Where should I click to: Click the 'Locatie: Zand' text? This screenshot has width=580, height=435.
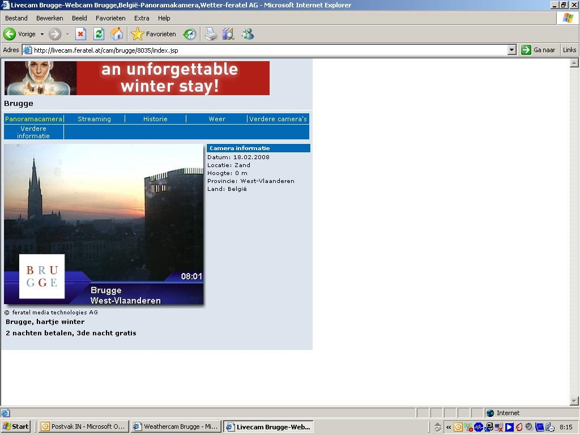229,165
